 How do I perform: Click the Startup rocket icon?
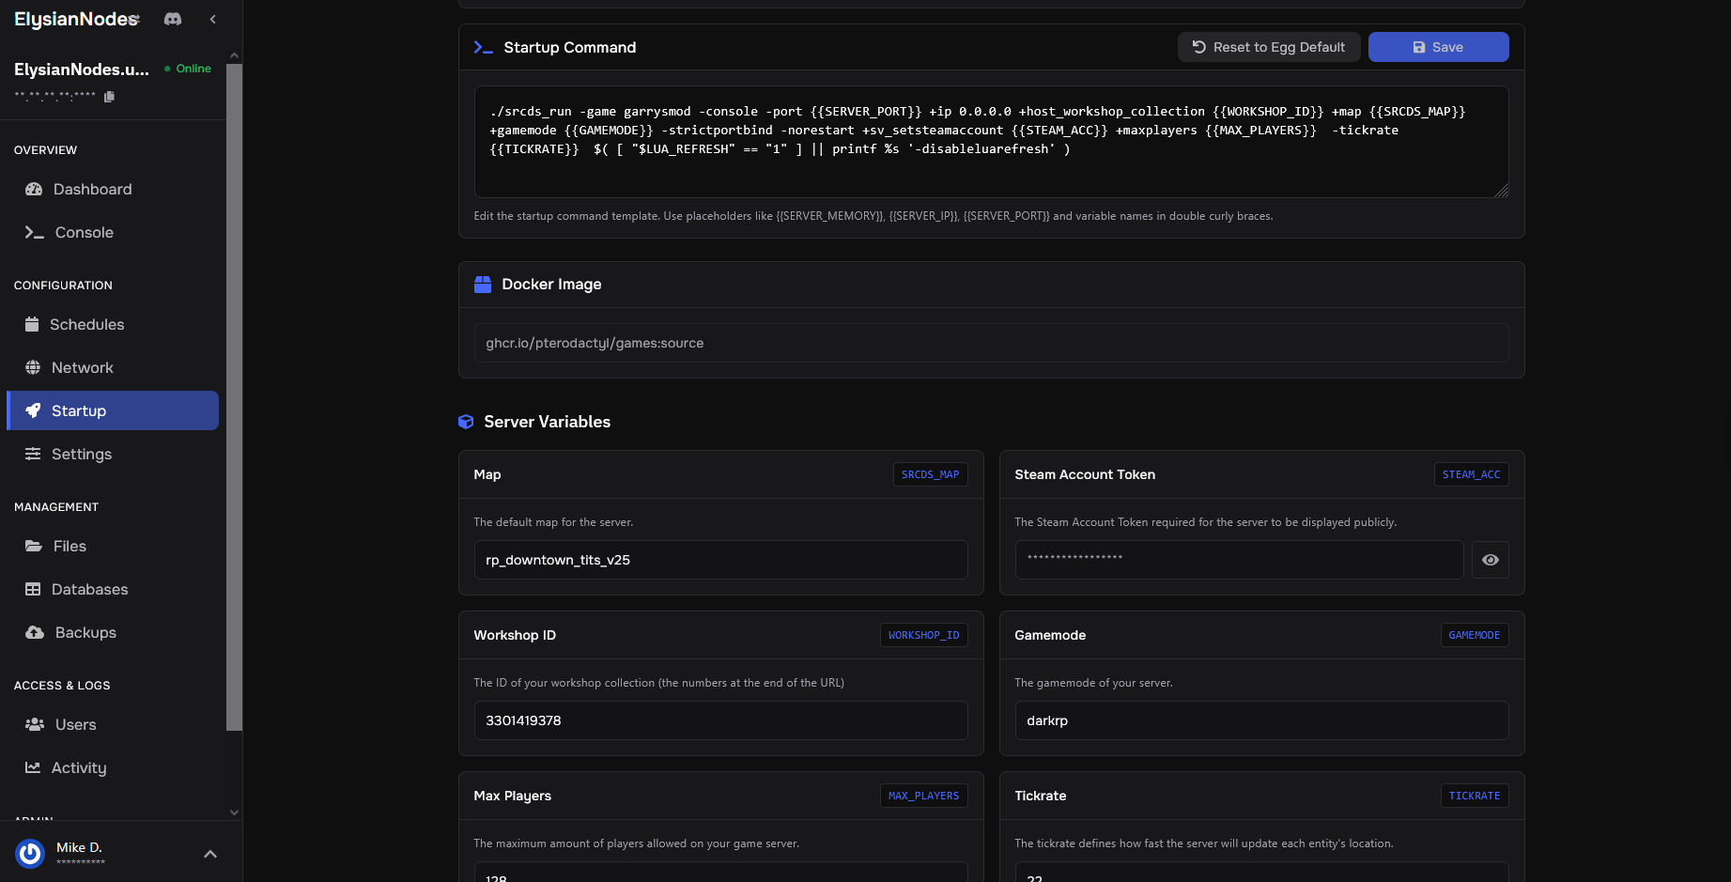(x=33, y=410)
